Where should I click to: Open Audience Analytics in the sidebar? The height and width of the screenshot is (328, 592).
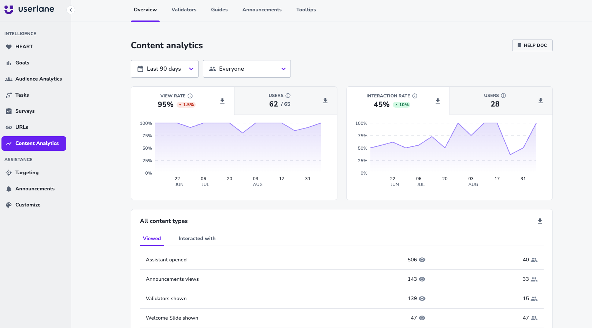pyautogui.click(x=34, y=79)
